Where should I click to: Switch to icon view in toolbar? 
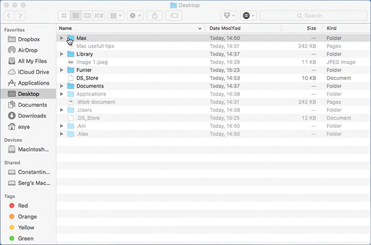click(64, 16)
